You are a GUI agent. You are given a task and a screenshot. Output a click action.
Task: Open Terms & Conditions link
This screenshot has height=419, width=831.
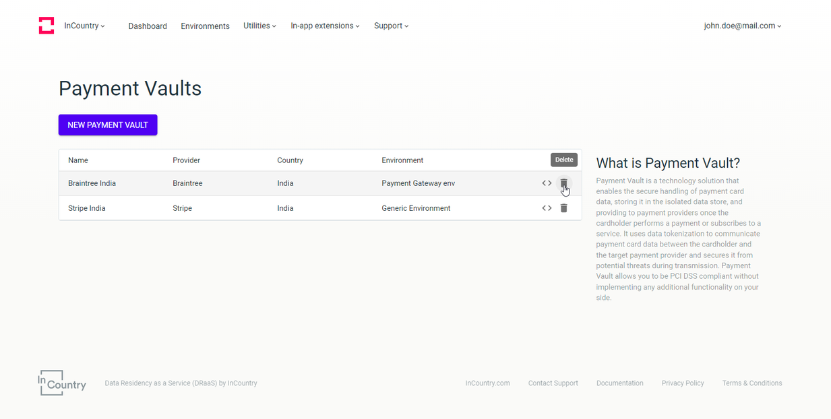pyautogui.click(x=752, y=383)
